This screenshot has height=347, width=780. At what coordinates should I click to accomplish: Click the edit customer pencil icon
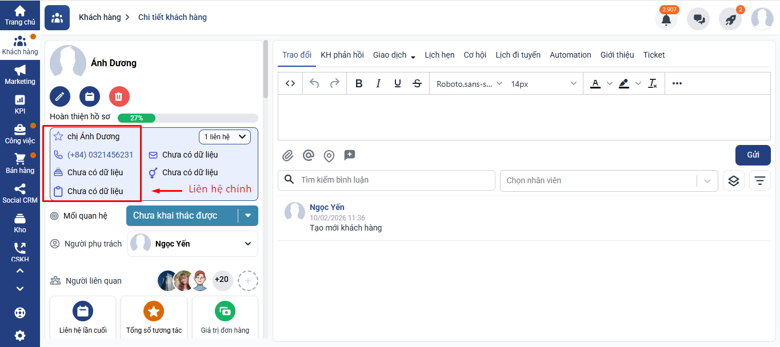pos(60,96)
